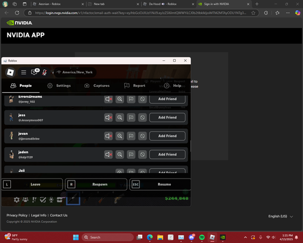Image resolution: width=303 pixels, height=243 pixels.
Task: Select jess avatar thumbnail
Action: click(x=12, y=117)
